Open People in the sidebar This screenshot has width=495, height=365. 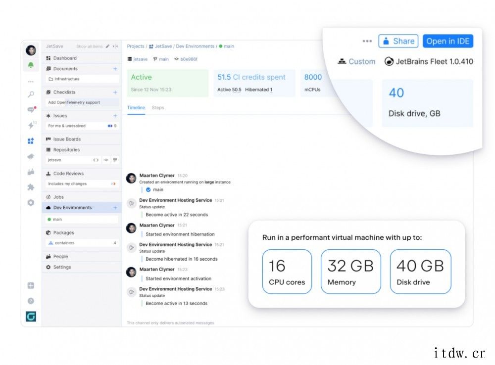(x=82, y=257)
